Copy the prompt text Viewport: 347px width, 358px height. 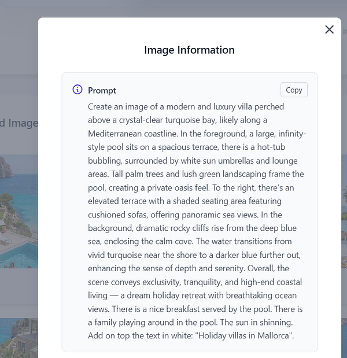[x=294, y=90]
